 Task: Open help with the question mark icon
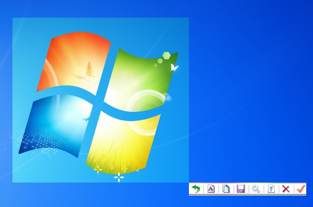click(x=271, y=189)
